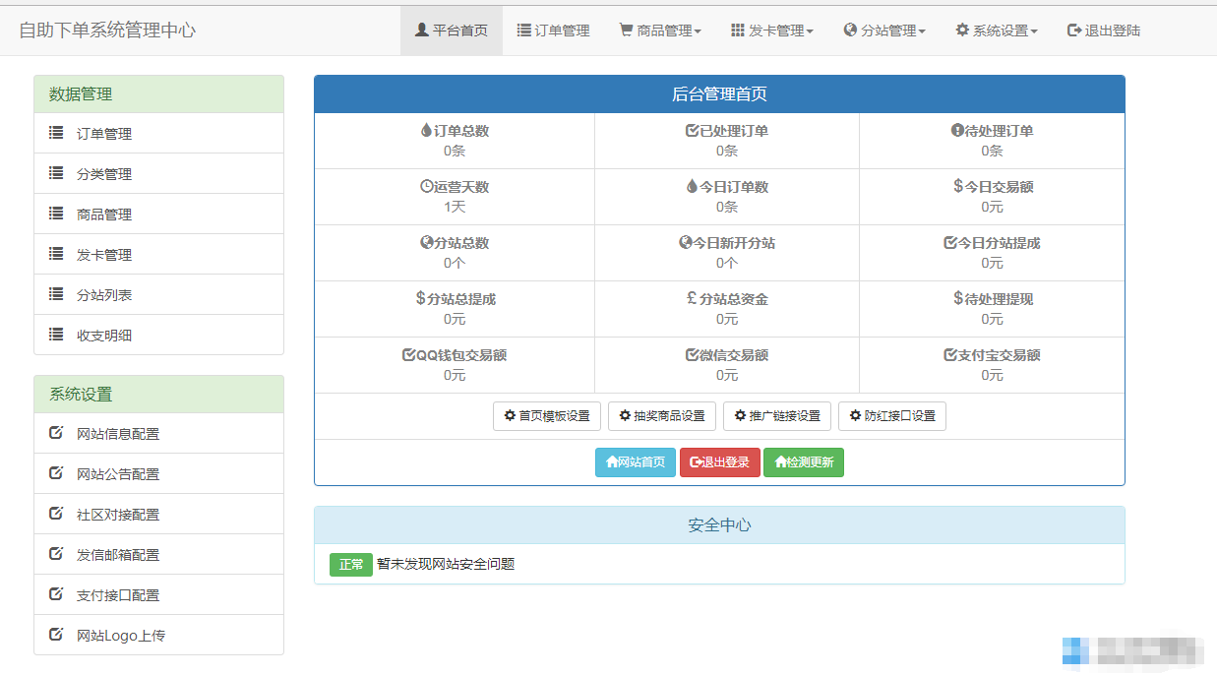Expand the 分站管理 dropdown in navbar
This screenshot has height=676, width=1217.
click(883, 31)
